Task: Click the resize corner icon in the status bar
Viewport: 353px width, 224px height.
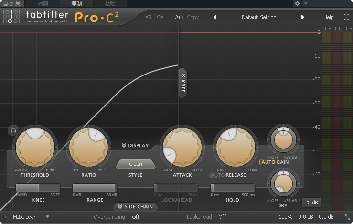Action: (347, 217)
